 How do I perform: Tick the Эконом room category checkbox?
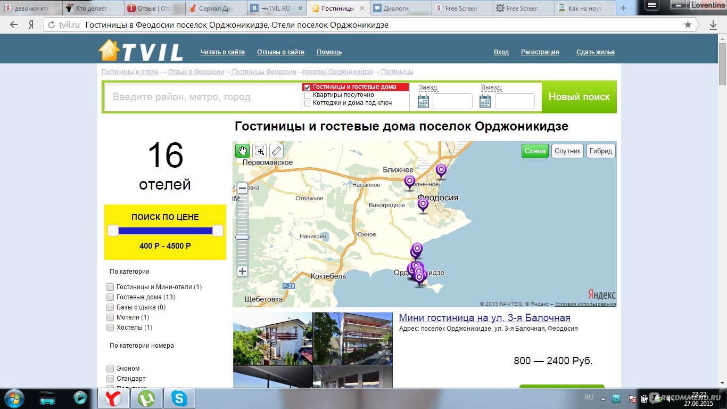(x=110, y=369)
